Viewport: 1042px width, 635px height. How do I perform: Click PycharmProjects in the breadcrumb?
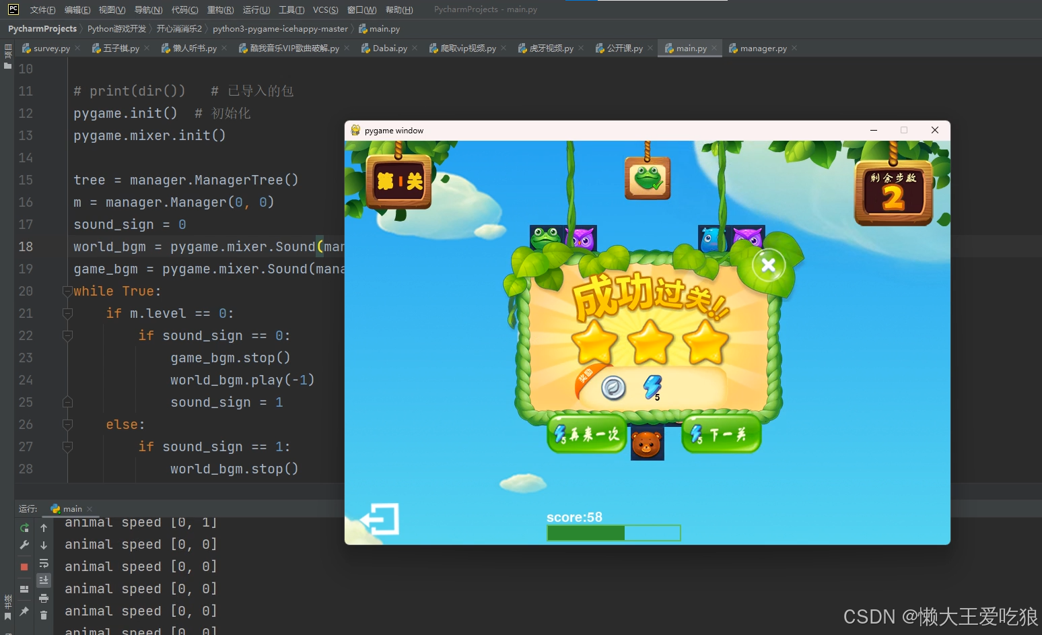42,28
